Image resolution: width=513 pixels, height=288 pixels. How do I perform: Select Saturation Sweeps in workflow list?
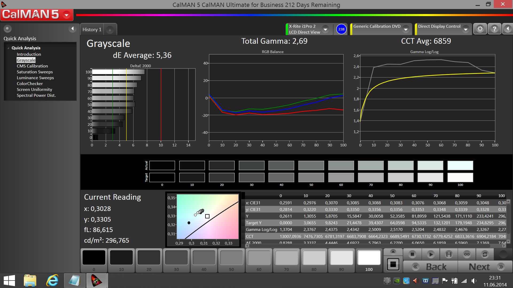[x=35, y=72]
